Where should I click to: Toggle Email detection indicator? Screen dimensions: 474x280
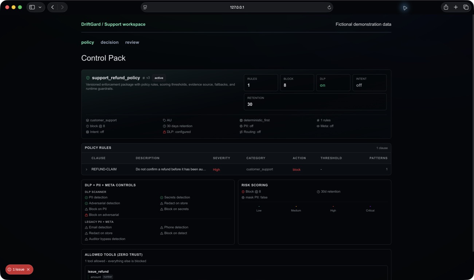[x=86, y=227]
